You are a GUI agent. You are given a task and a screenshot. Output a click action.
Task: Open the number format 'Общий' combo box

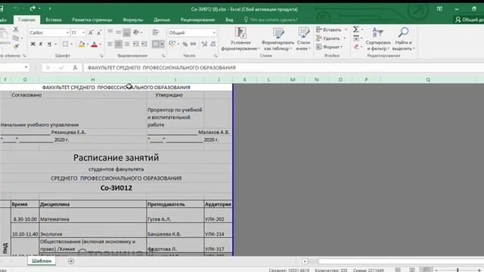(192, 32)
